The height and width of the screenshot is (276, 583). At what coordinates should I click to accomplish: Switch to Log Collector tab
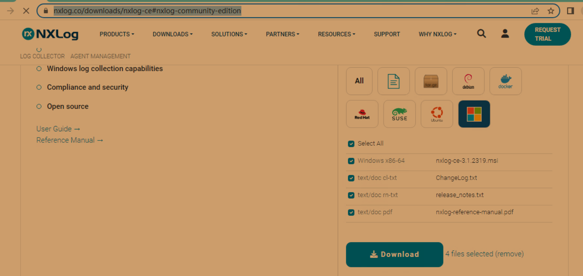tap(42, 56)
